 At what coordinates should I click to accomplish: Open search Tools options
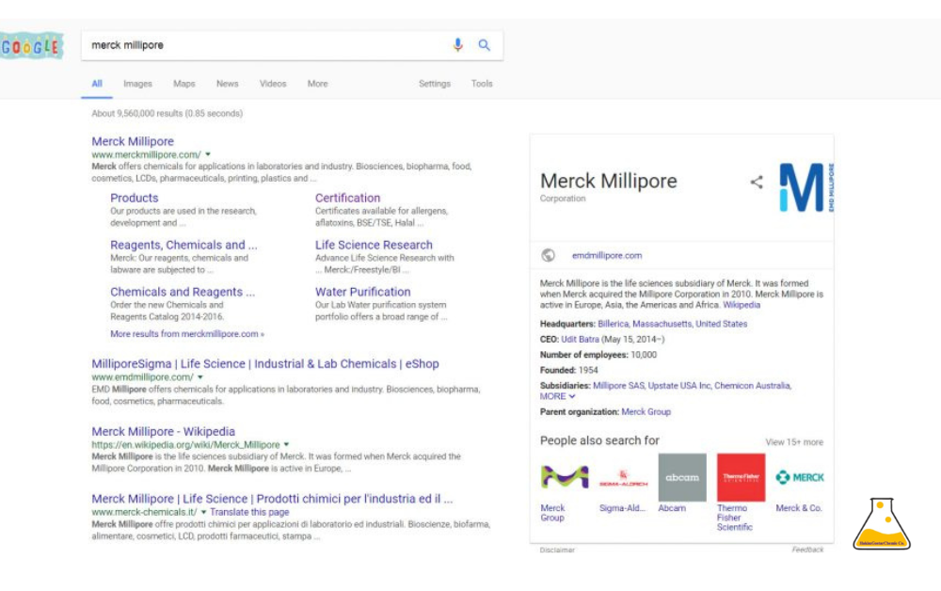click(482, 84)
